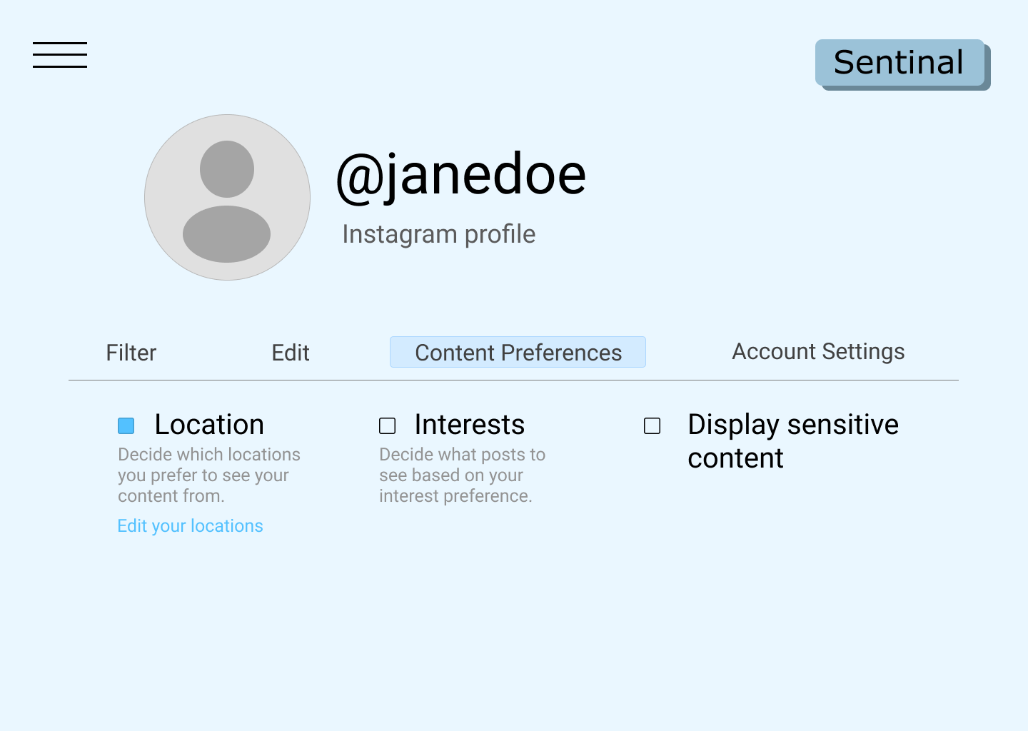Click the @janedoe username heading
The image size is (1028, 731).
pos(461,175)
